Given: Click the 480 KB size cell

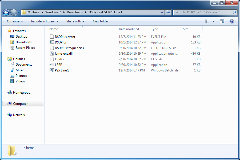Looking at the screenshot, I should pos(196,54).
